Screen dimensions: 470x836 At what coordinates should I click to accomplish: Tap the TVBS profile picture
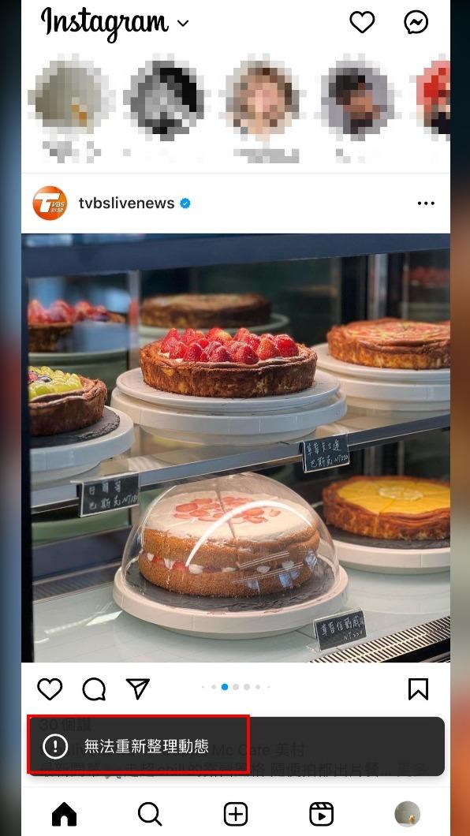pos(50,203)
